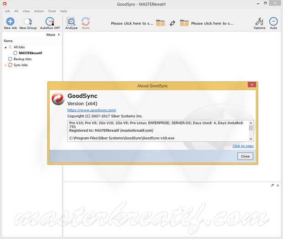Screen dimensions: 283x239
Task: Click the Close button in About dialog
Action: (x=245, y=156)
